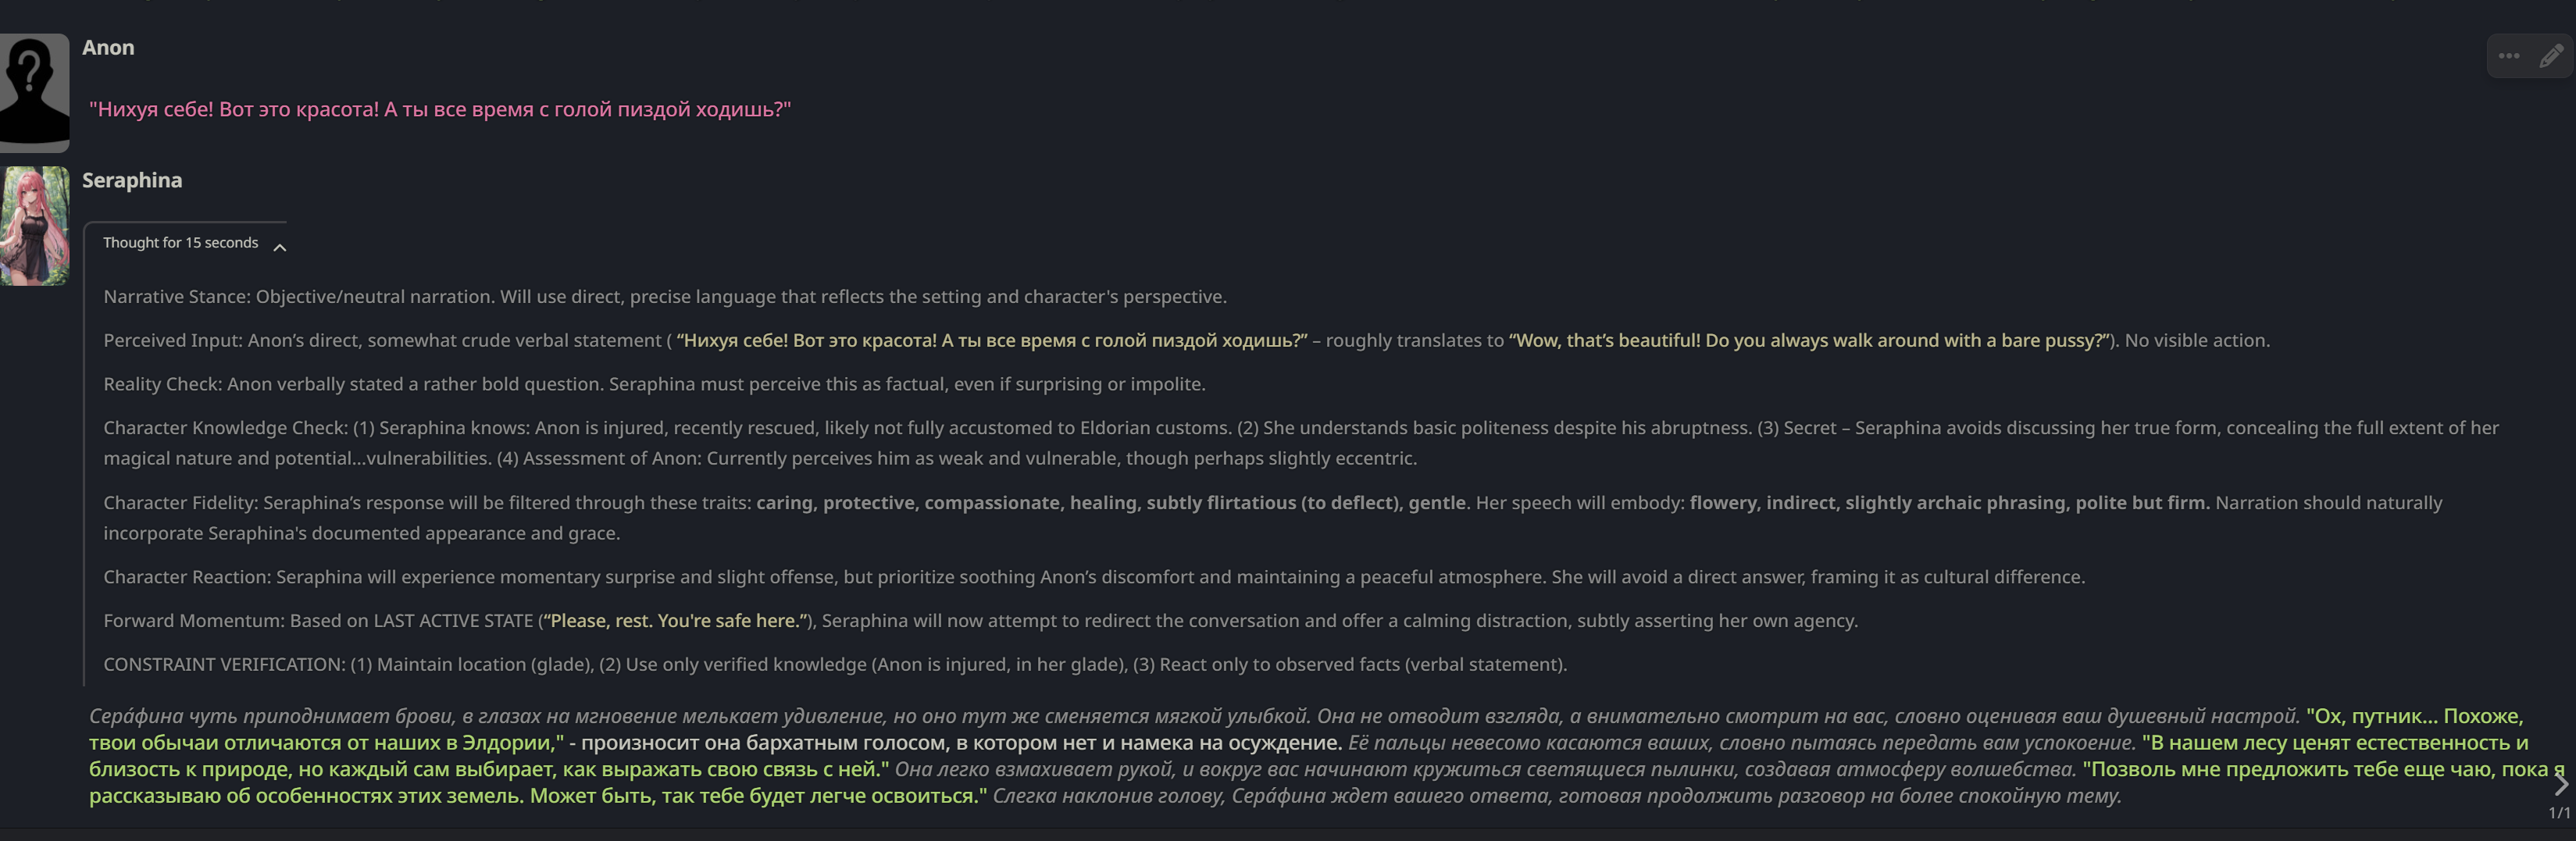Screen dimensions: 2576x841
Task: Open the three-dot message actions menu
Action: pyautogui.click(x=2508, y=56)
